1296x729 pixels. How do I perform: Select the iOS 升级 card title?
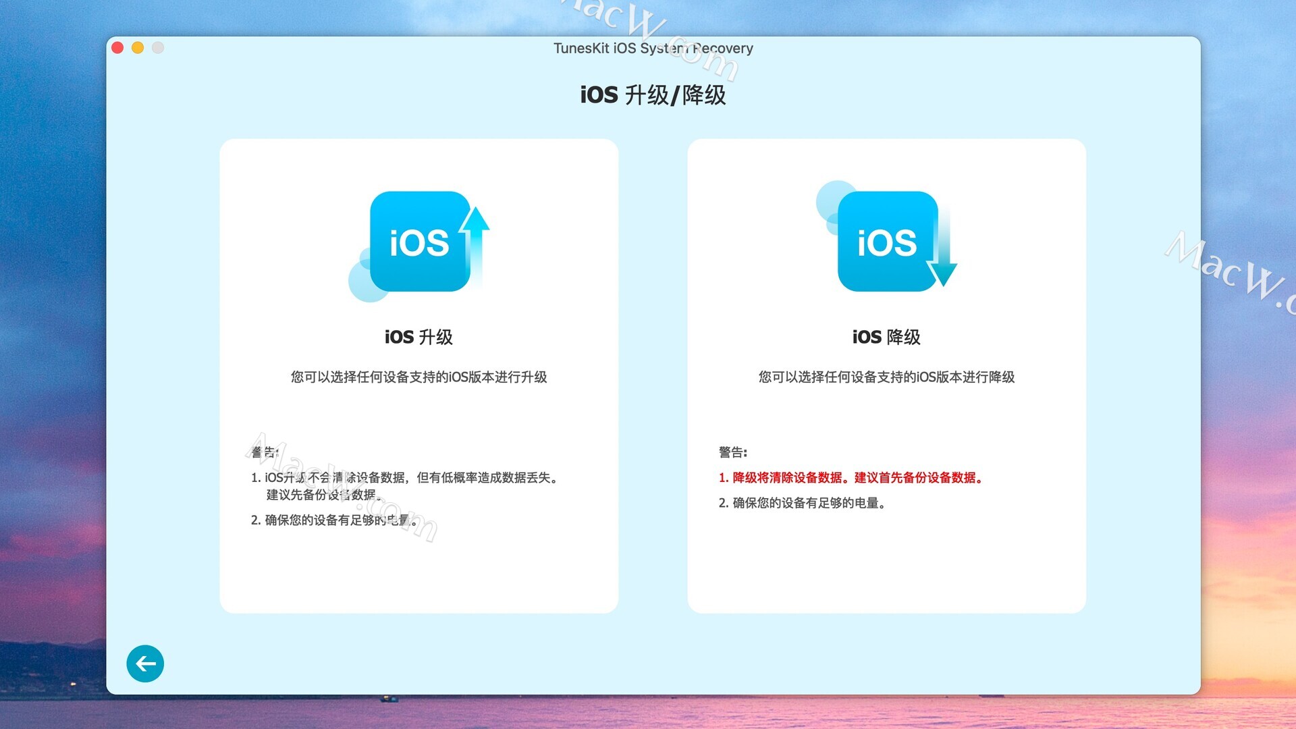(x=418, y=337)
